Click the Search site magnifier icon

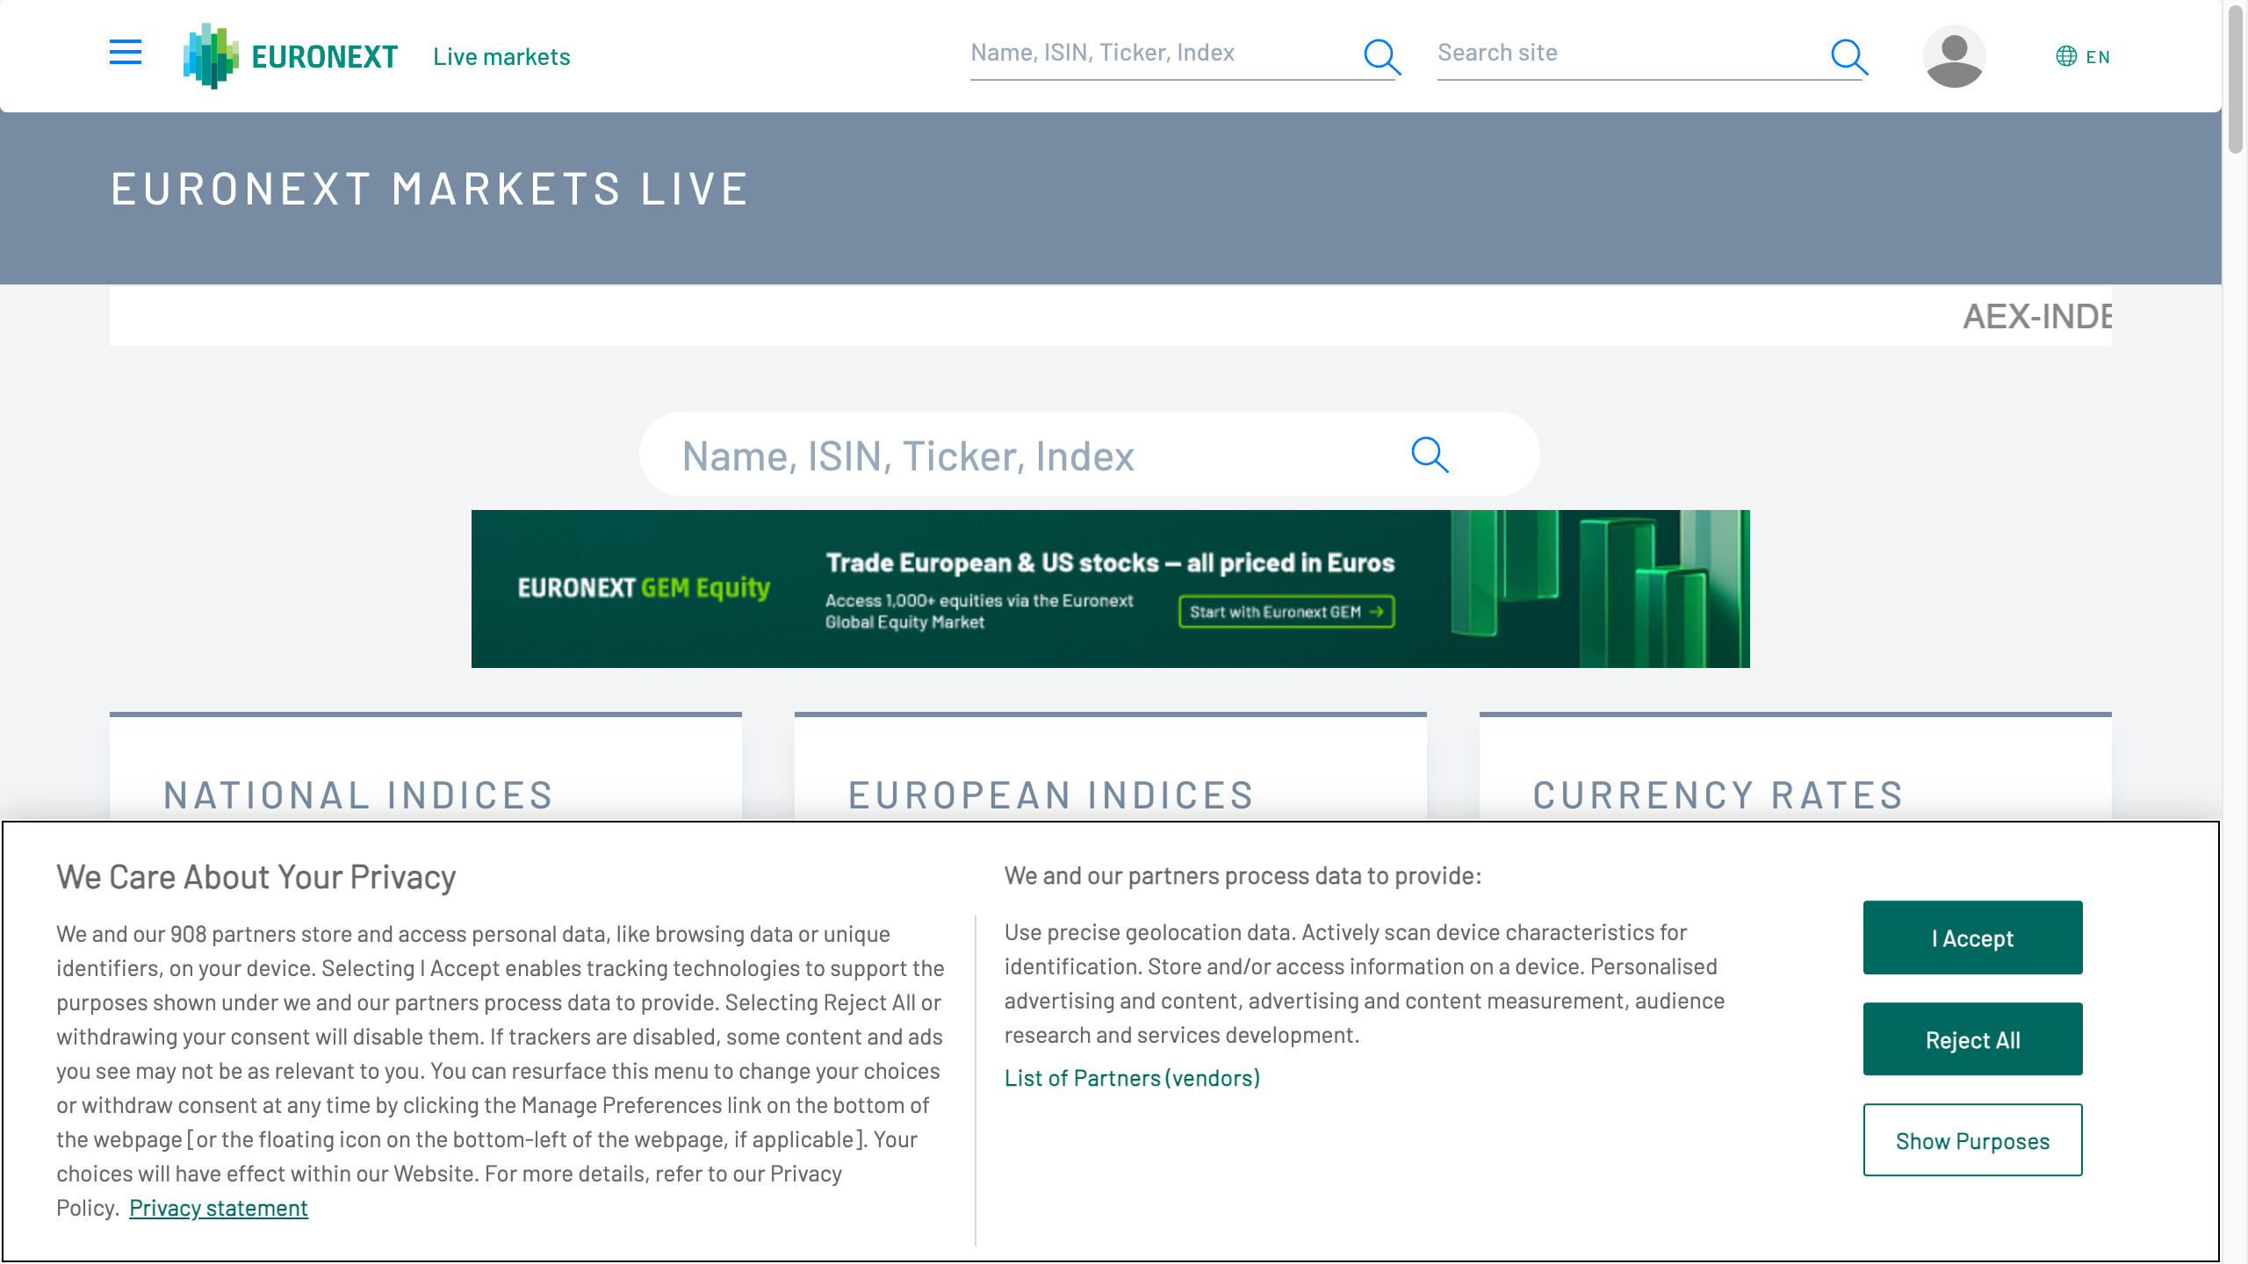[1848, 56]
